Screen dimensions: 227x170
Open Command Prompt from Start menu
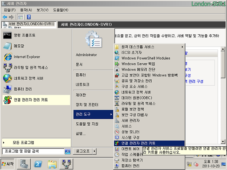[x=36, y=35]
